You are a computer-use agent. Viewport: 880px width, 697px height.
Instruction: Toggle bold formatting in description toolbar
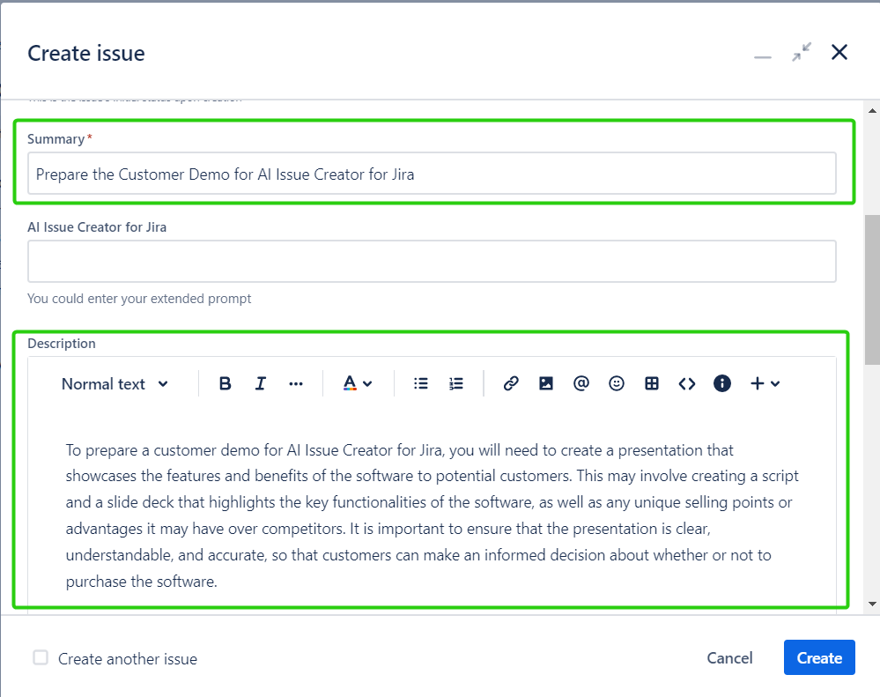pos(225,383)
